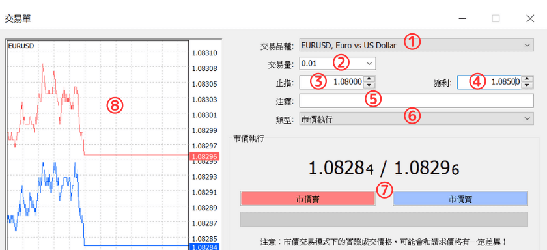Click the EURUSD chart title label

[x=21, y=46]
